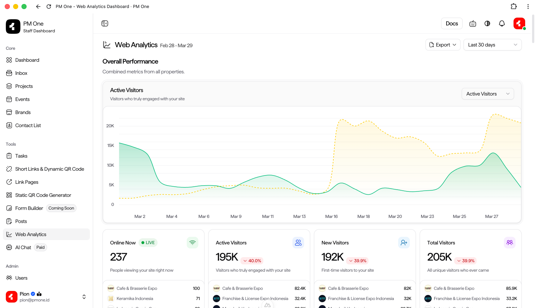This screenshot has height=308, width=535.
Task: Collapse the sidebar with the panel toggle
Action: coord(105,23)
